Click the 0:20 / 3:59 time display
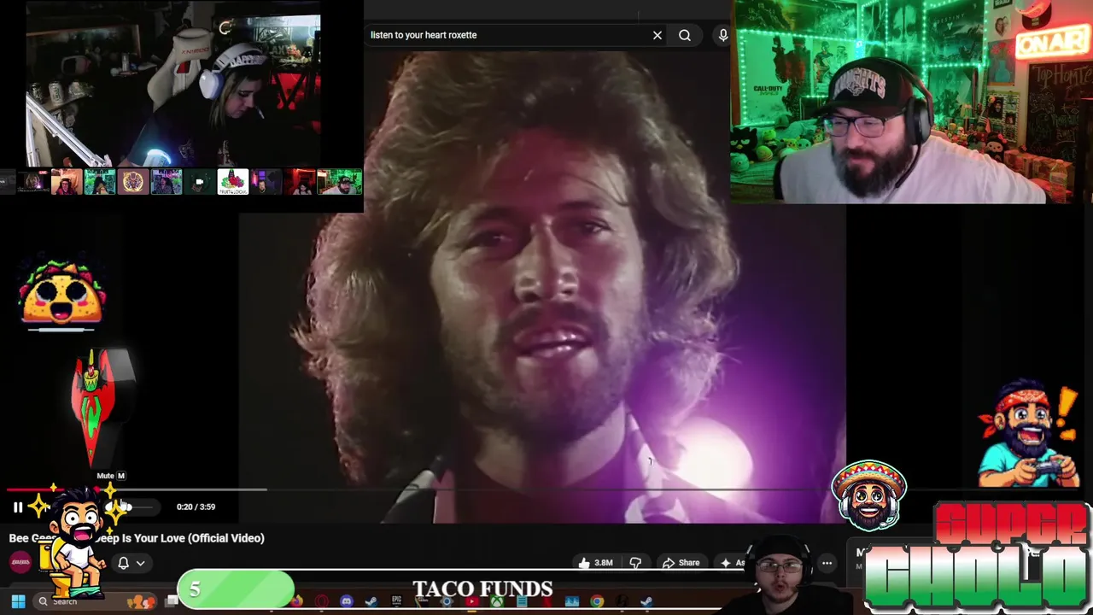 pos(196,507)
